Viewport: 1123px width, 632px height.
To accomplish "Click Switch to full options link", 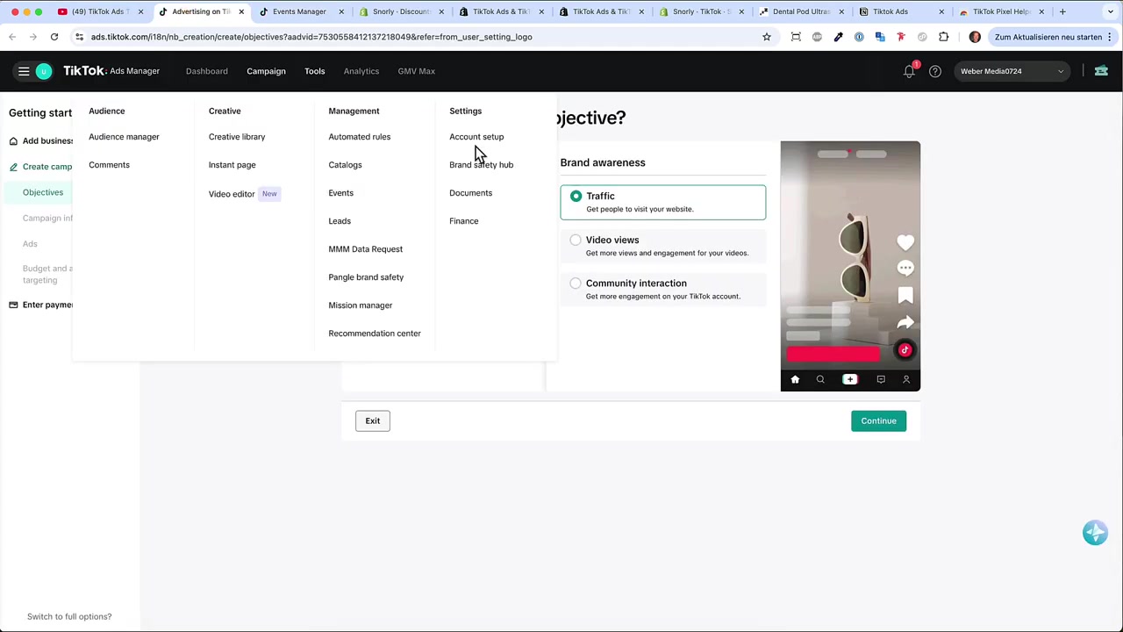I will (x=69, y=616).
